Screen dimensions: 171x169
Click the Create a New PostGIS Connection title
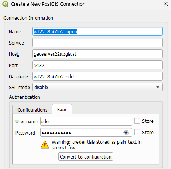coord(48,4)
